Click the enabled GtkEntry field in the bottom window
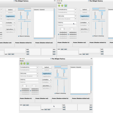 click(x=29, y=80)
